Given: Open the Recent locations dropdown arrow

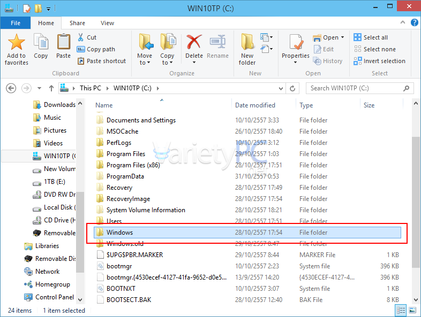Looking at the screenshot, I should click(x=40, y=88).
